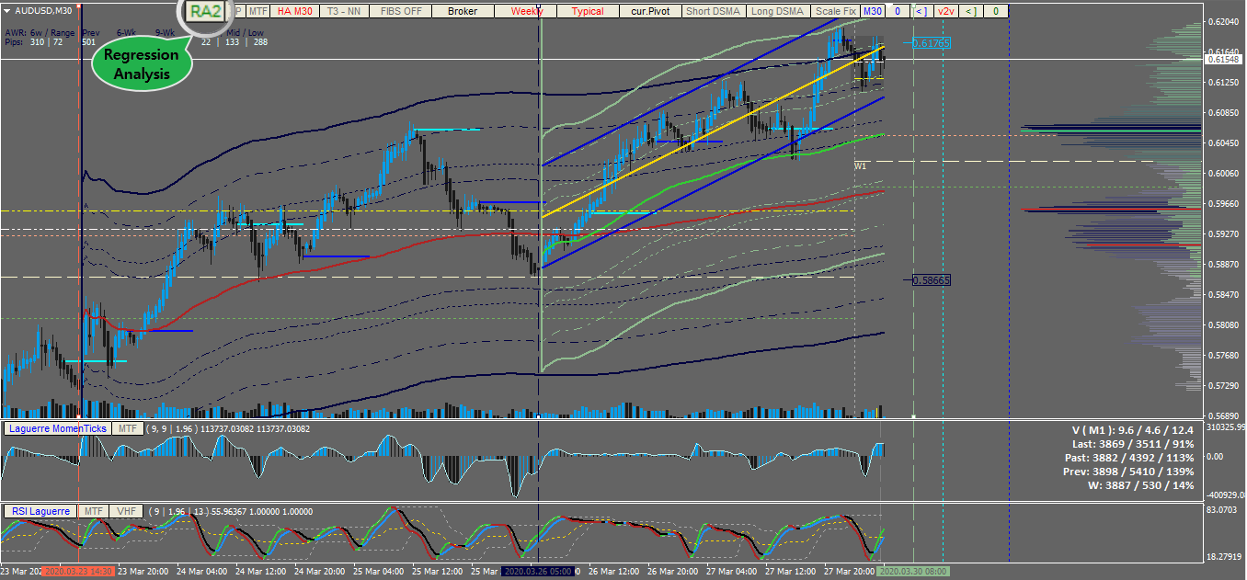Image resolution: width=1247 pixels, height=580 pixels.
Task: Click the green 0 counter button
Action: (996, 11)
